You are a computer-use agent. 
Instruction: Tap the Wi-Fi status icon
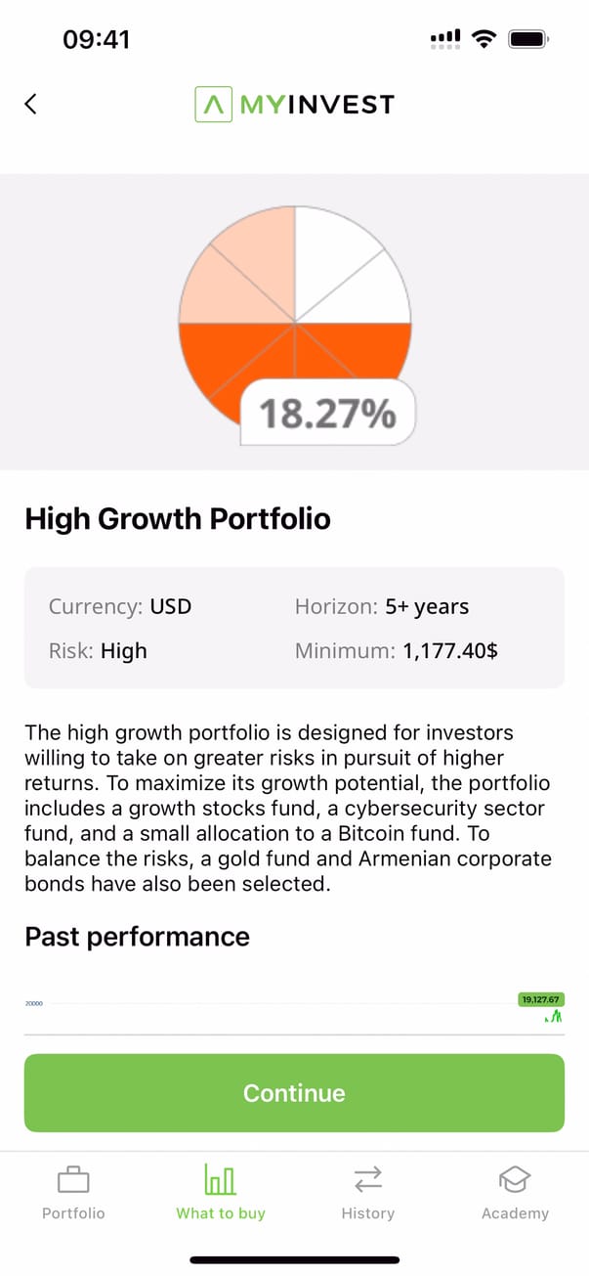pos(483,39)
